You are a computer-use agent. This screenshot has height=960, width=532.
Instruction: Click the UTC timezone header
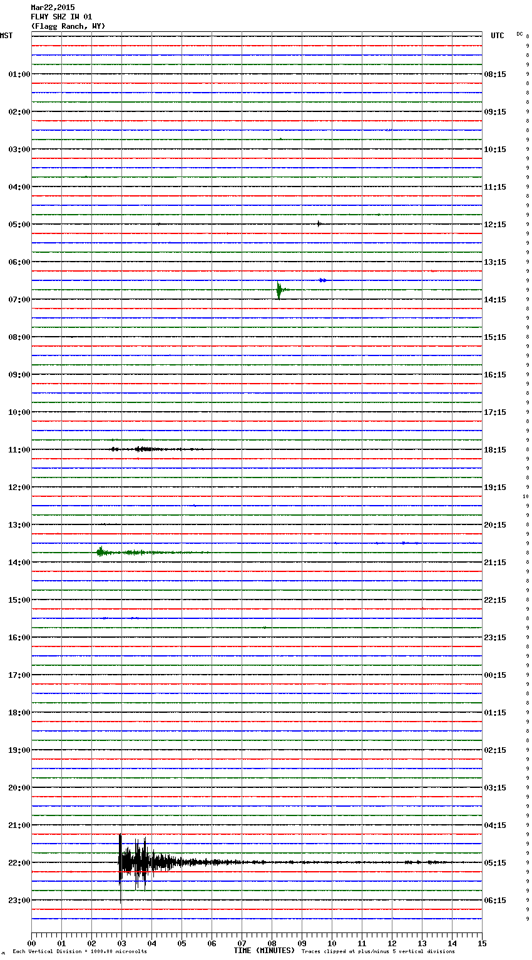(498, 36)
